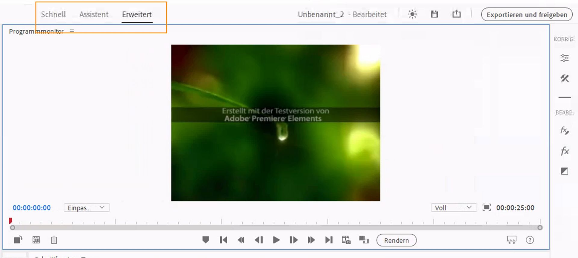Switch to the Schnell tab

[53, 14]
